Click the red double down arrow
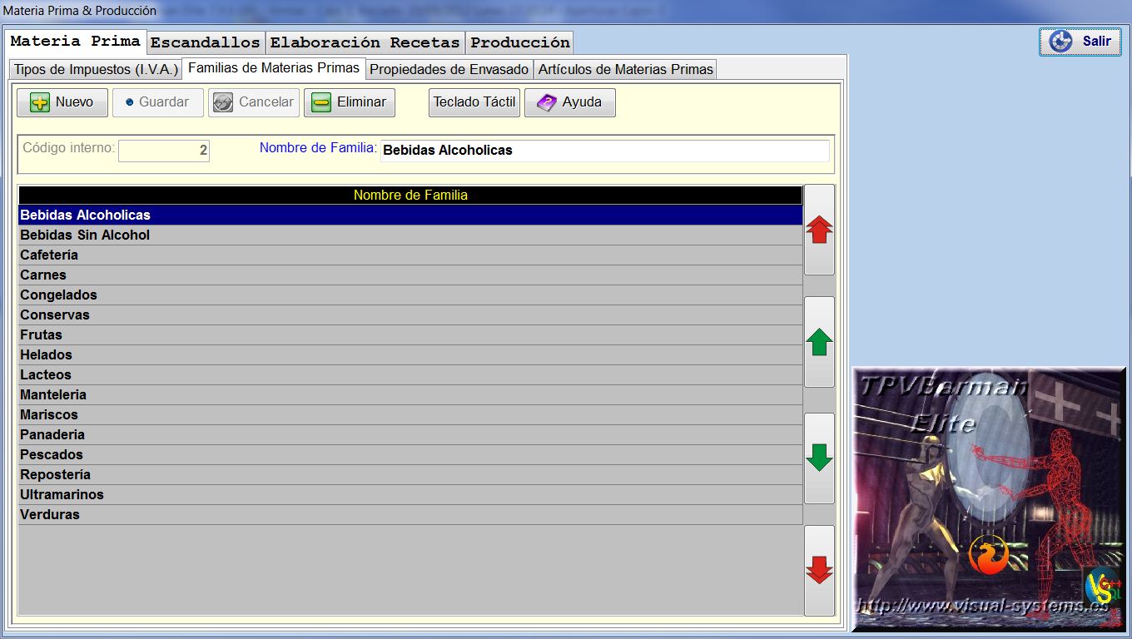The height and width of the screenshot is (639, 1132). click(819, 570)
